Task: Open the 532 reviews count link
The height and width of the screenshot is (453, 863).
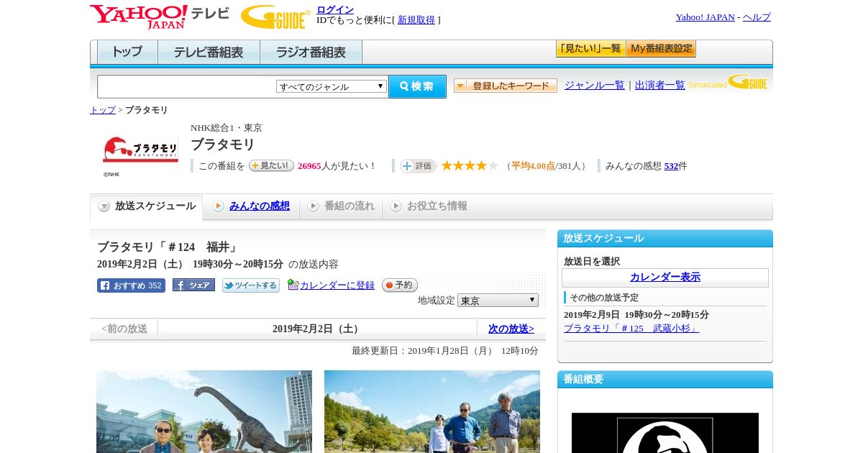Action: 671,166
